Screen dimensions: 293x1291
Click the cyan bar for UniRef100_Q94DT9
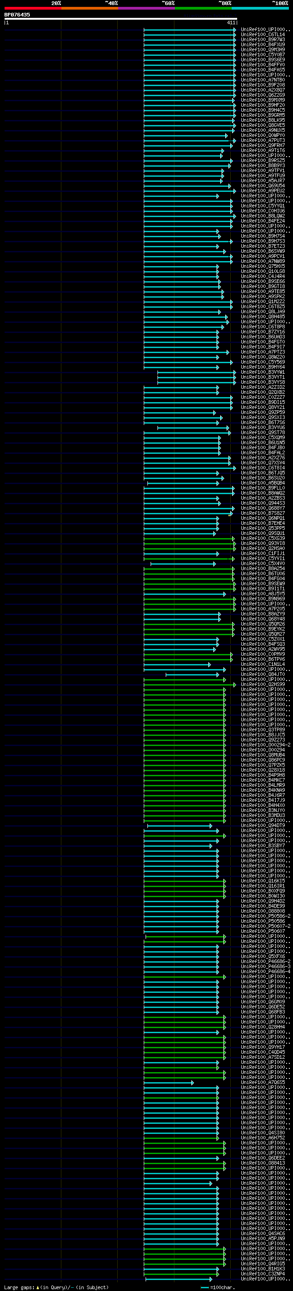point(179,826)
